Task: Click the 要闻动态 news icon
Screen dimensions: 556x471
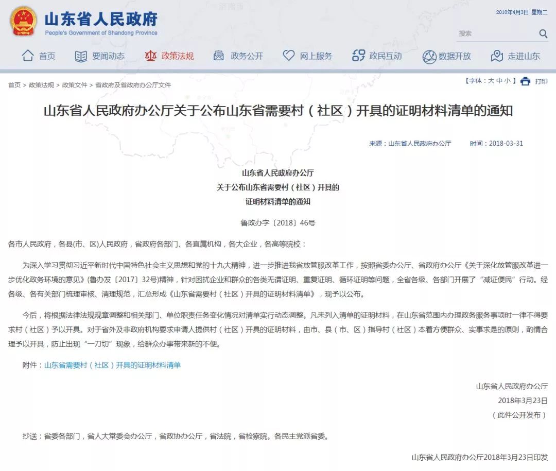Action: point(81,56)
